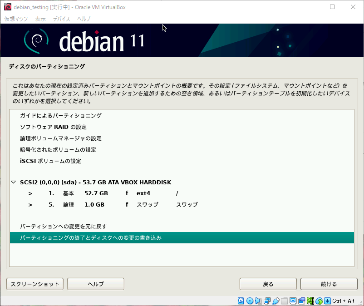Select パーティショニングの終了とディスクへの変更の書き込み
The height and width of the screenshot is (306, 364).
[182, 238]
